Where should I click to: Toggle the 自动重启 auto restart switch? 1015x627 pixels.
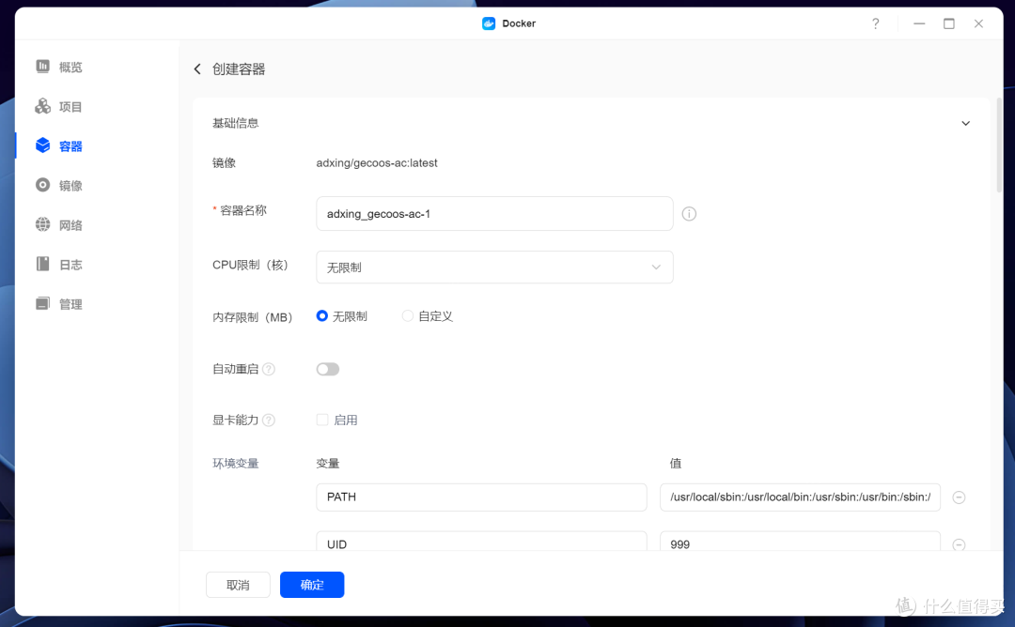pyautogui.click(x=328, y=369)
